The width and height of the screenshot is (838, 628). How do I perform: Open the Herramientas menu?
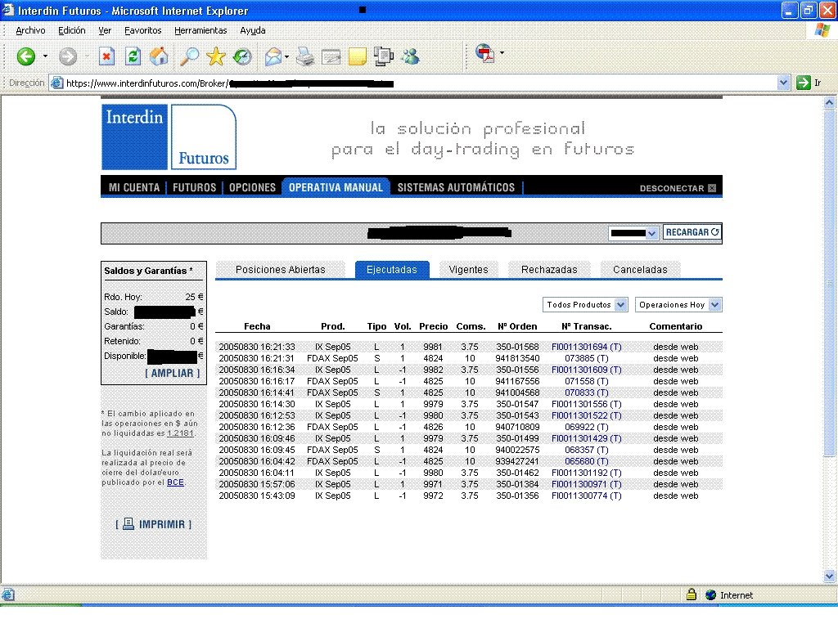coord(200,30)
